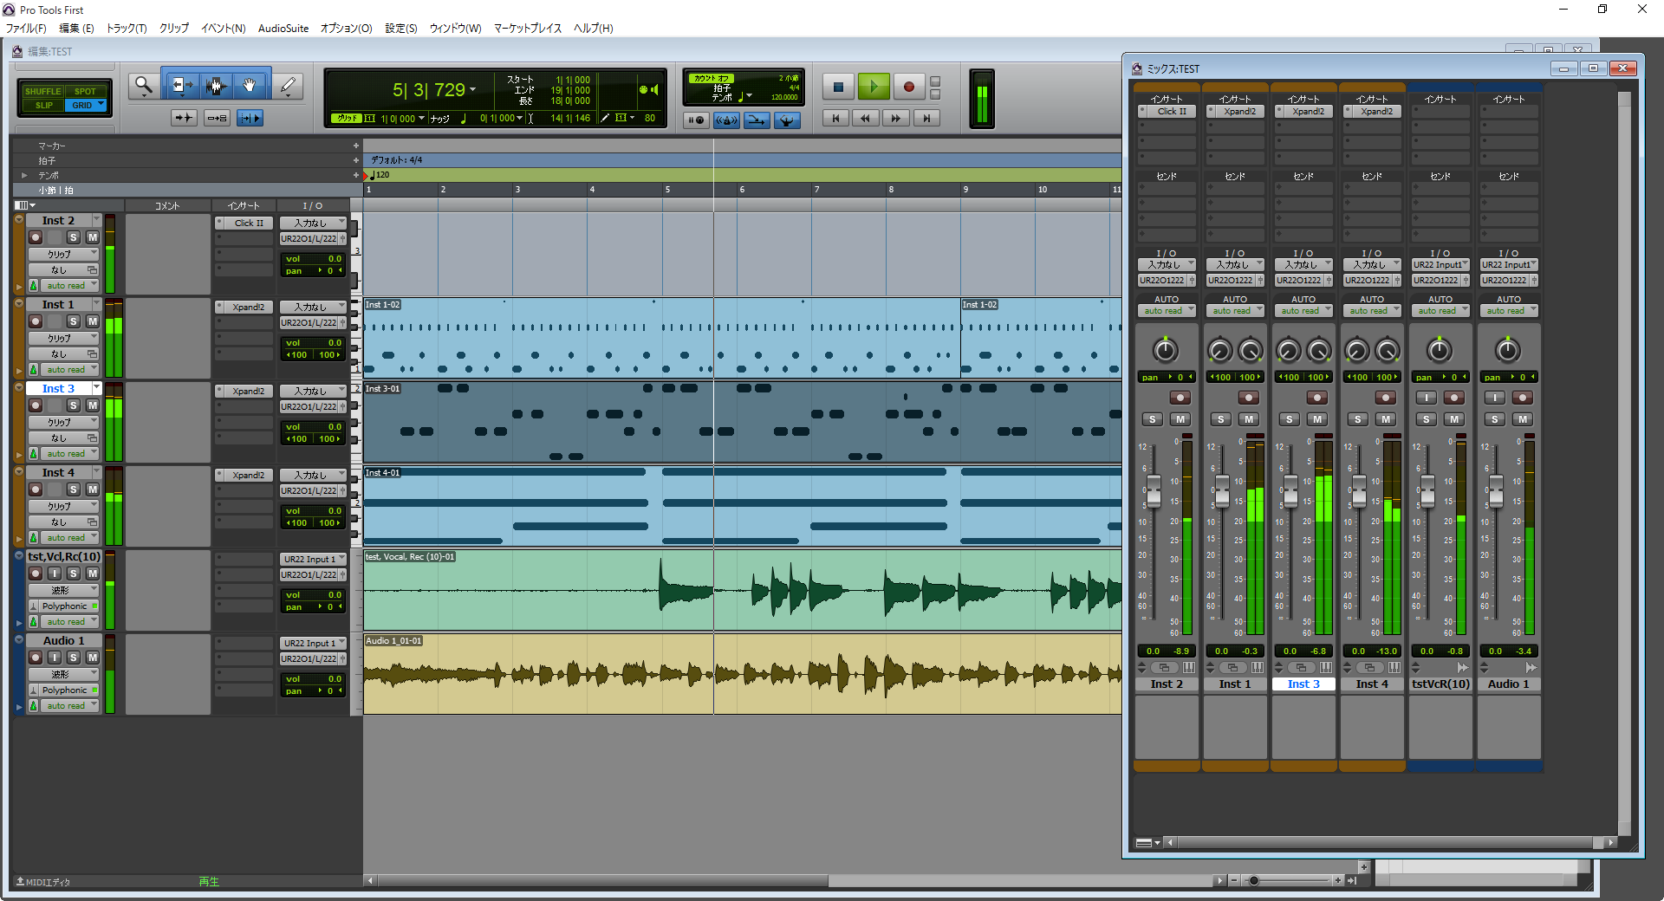Open the MIDIエディタ panel at bottom left
Viewport: 1664px width, 901px height.
(x=43, y=882)
